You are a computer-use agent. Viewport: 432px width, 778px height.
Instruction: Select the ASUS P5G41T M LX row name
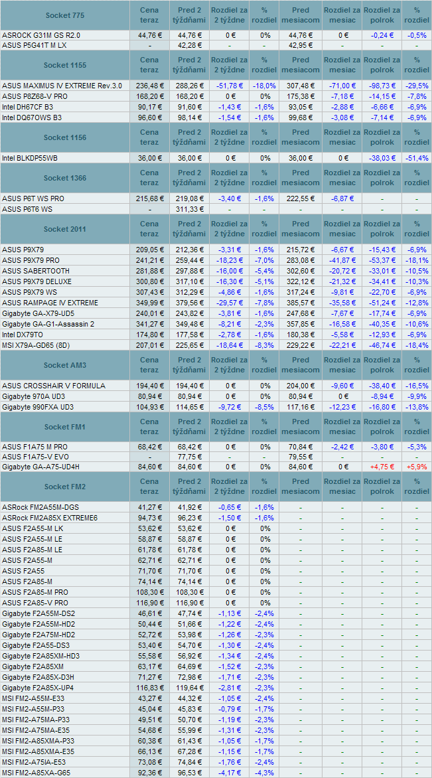pyautogui.click(x=35, y=45)
